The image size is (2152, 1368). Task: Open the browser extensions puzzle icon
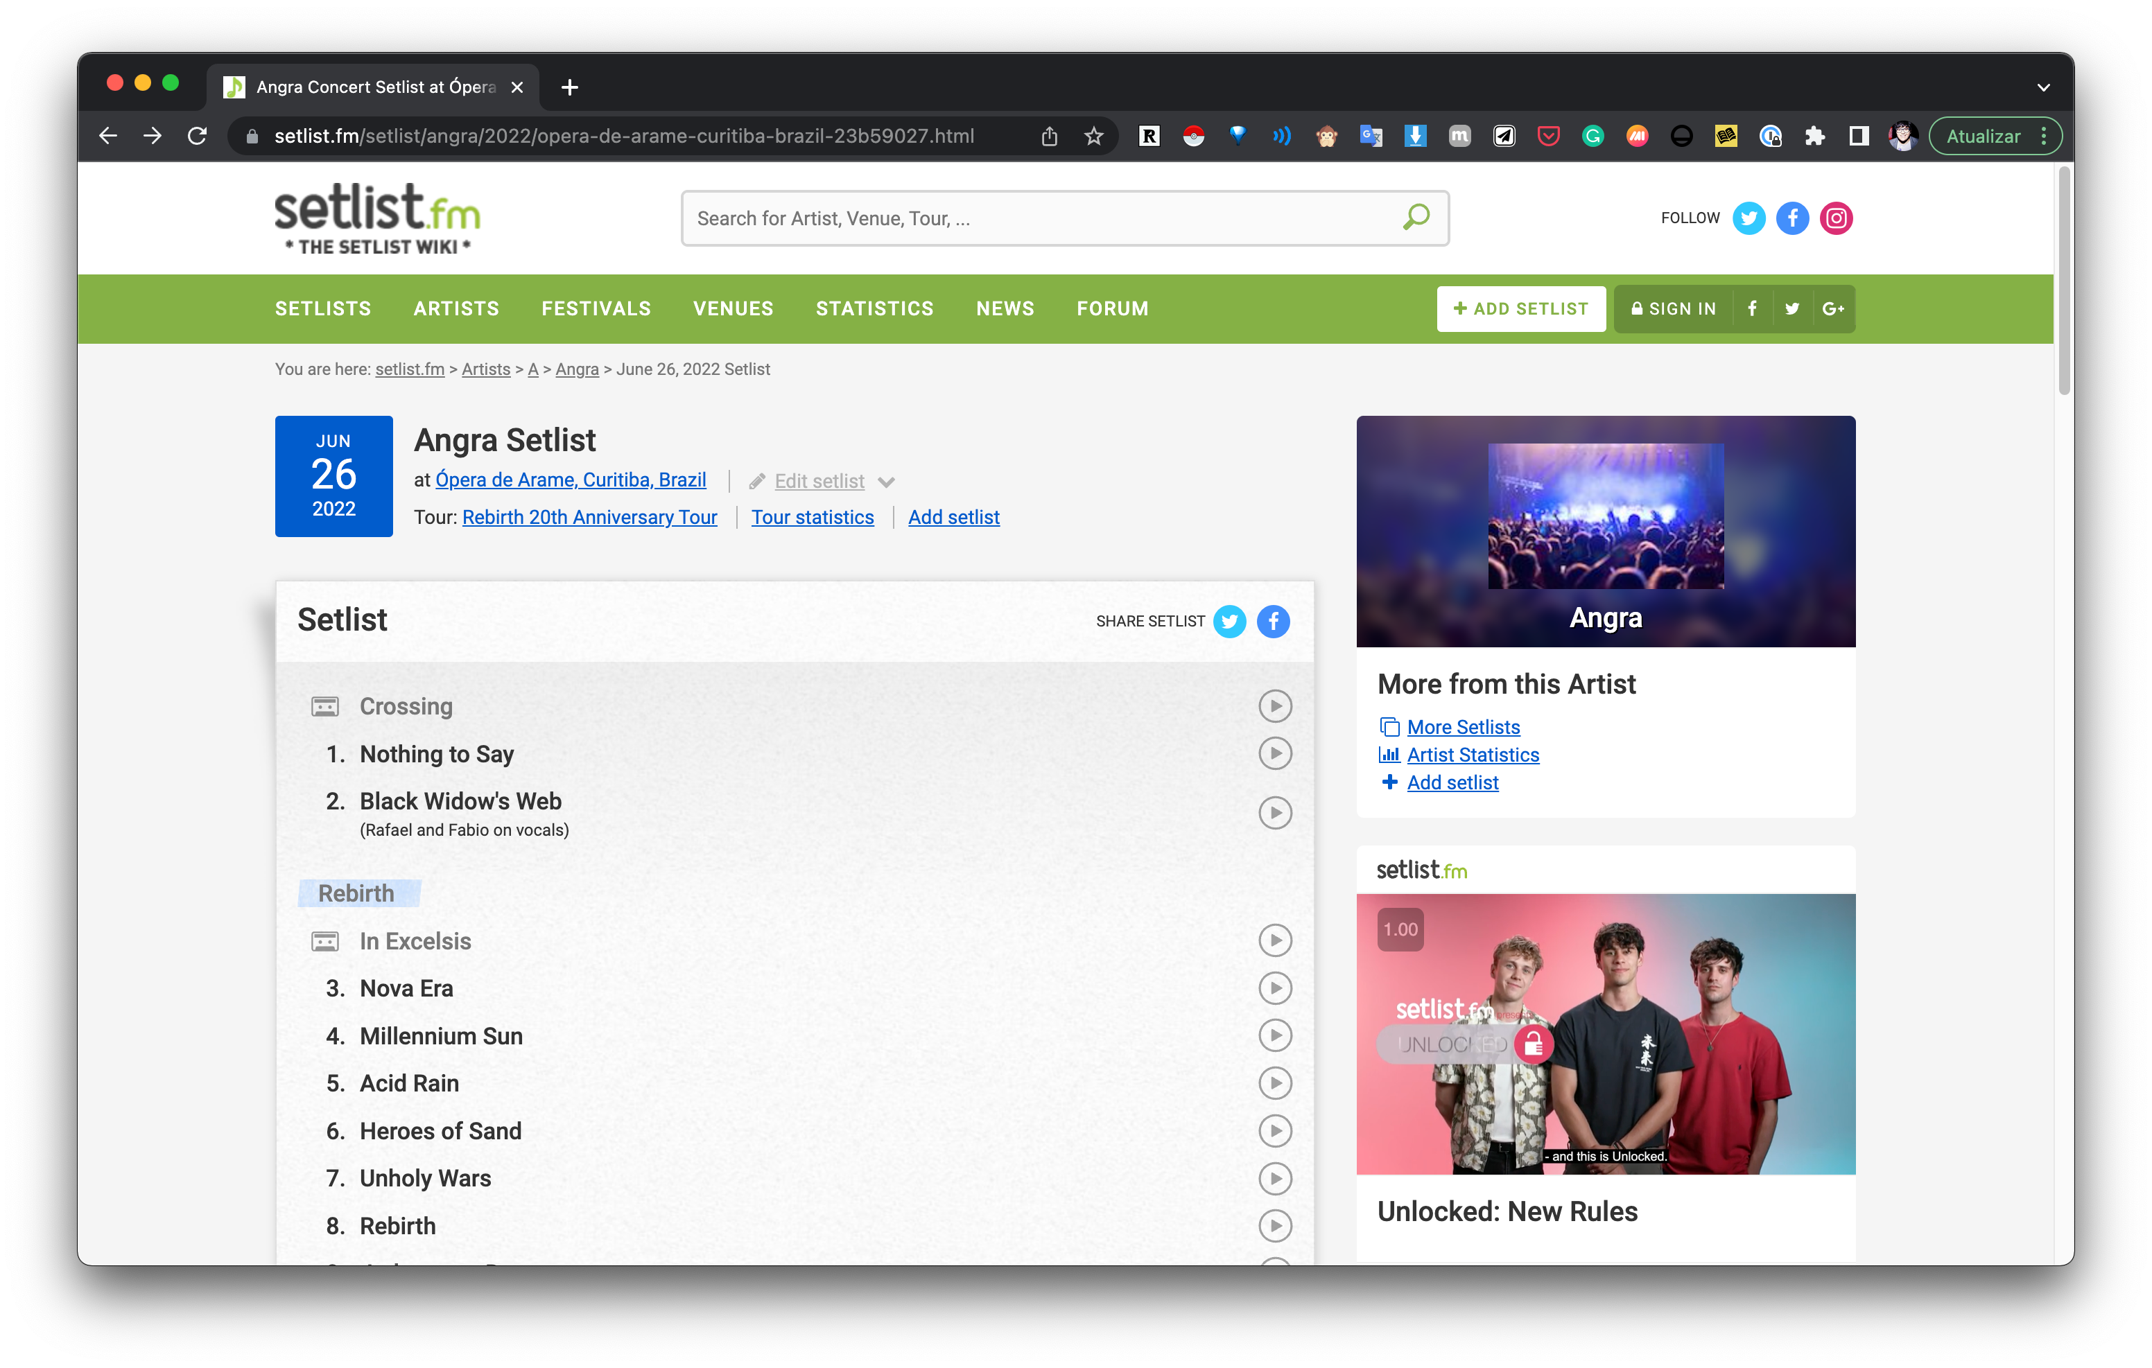(x=1814, y=136)
